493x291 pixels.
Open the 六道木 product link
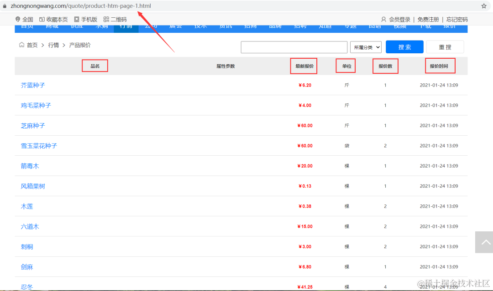point(30,226)
